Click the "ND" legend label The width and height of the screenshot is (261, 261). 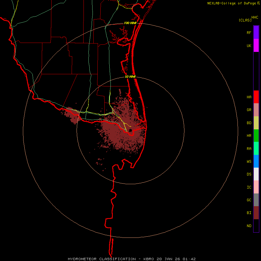click(x=249, y=226)
